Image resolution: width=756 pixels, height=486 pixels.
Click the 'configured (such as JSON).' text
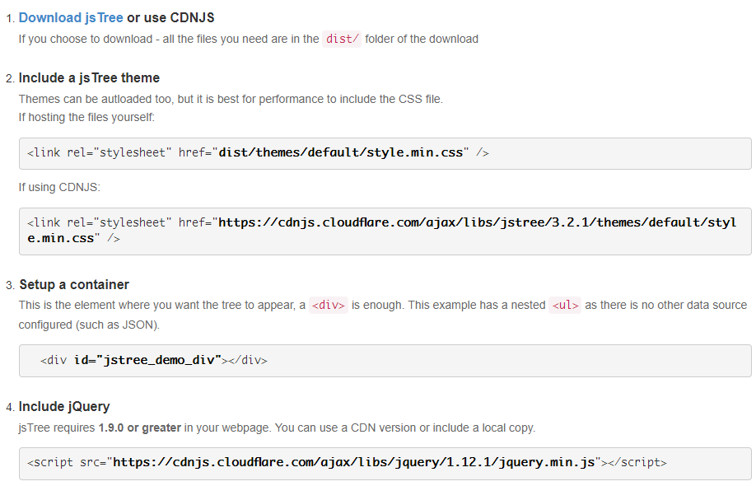[x=89, y=325]
